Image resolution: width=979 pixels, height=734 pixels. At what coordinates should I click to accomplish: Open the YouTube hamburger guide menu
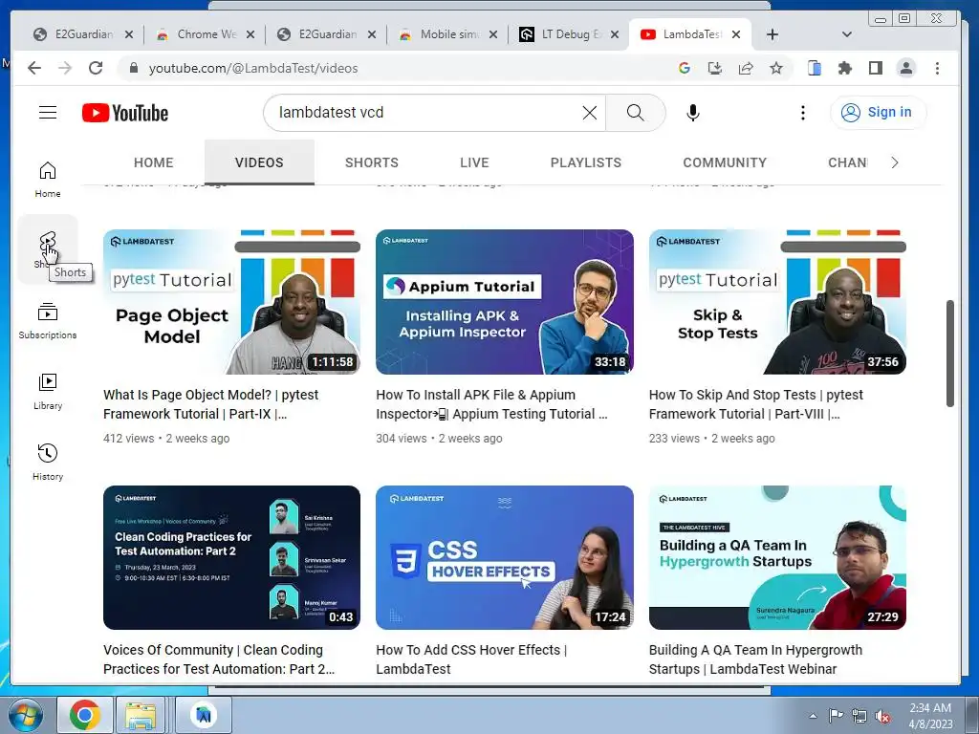coord(48,113)
